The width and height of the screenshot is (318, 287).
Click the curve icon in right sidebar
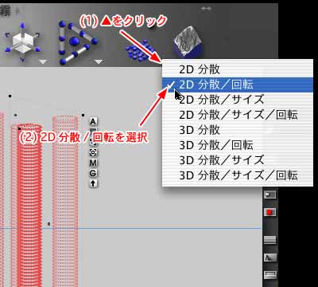coord(270,258)
